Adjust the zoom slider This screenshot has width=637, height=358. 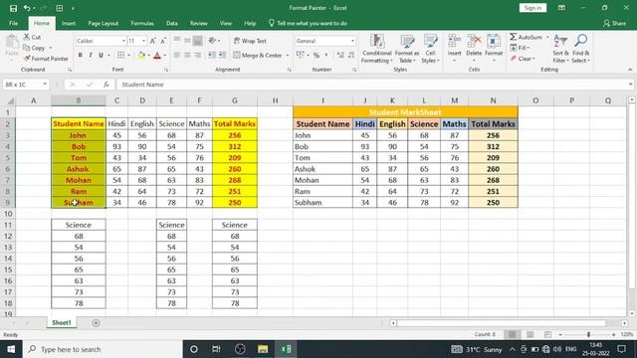coord(588,334)
